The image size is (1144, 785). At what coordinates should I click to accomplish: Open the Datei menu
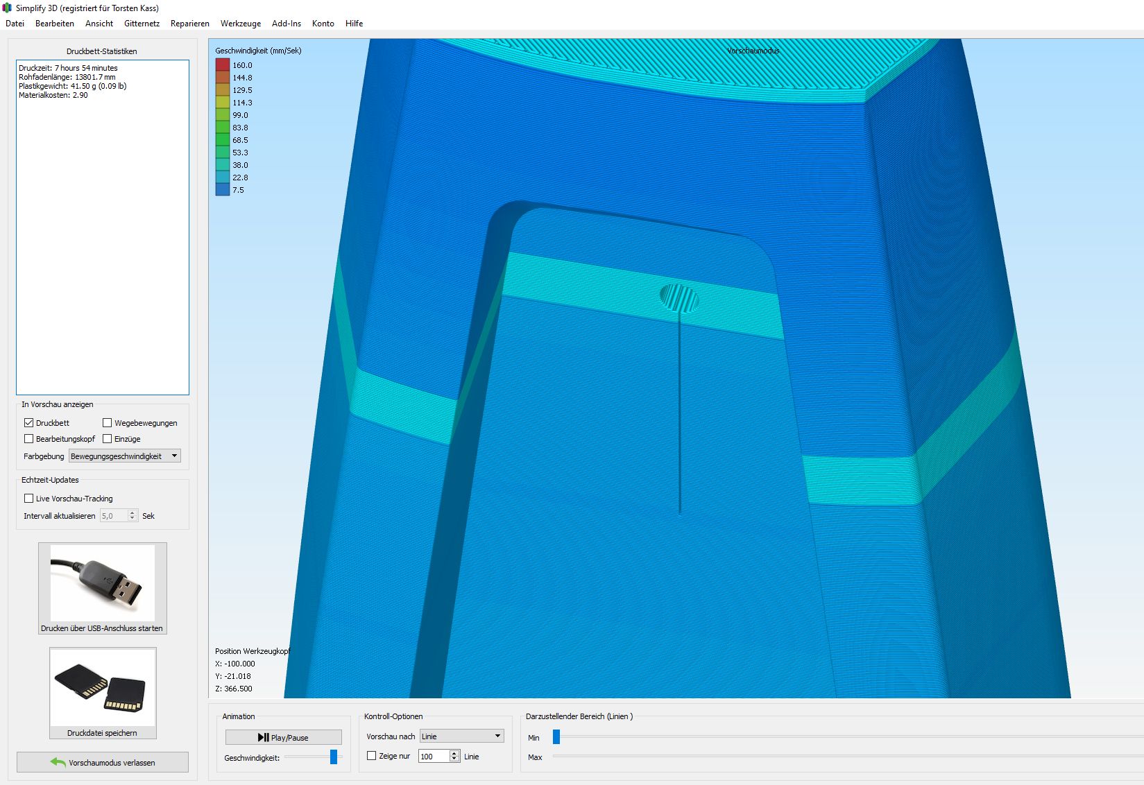tap(15, 23)
